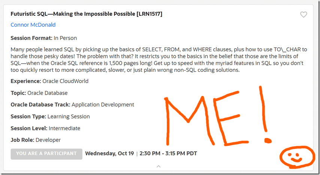320x175 pixels.
Task: Click the Application Development track value
Action: point(103,105)
